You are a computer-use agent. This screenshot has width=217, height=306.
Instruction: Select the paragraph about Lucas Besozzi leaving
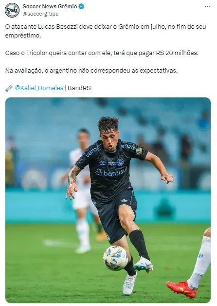106,31
